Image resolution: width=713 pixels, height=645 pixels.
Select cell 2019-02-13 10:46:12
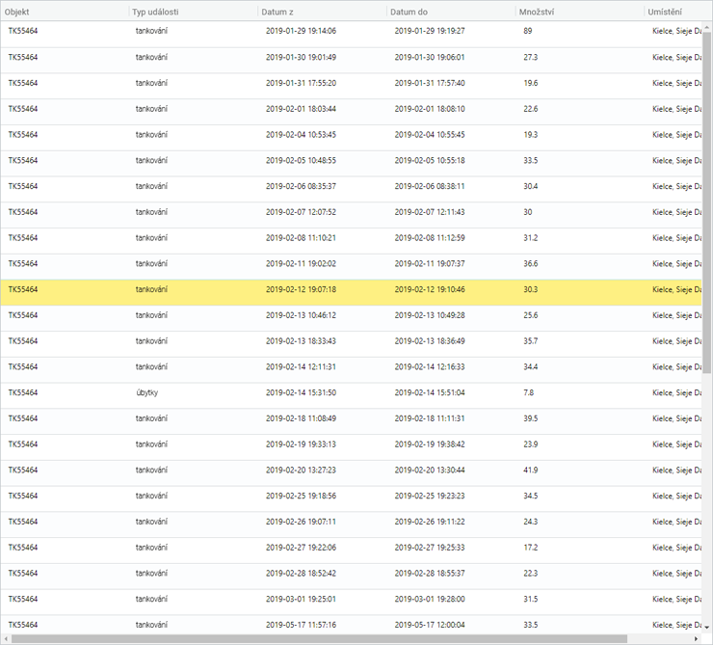click(x=301, y=315)
